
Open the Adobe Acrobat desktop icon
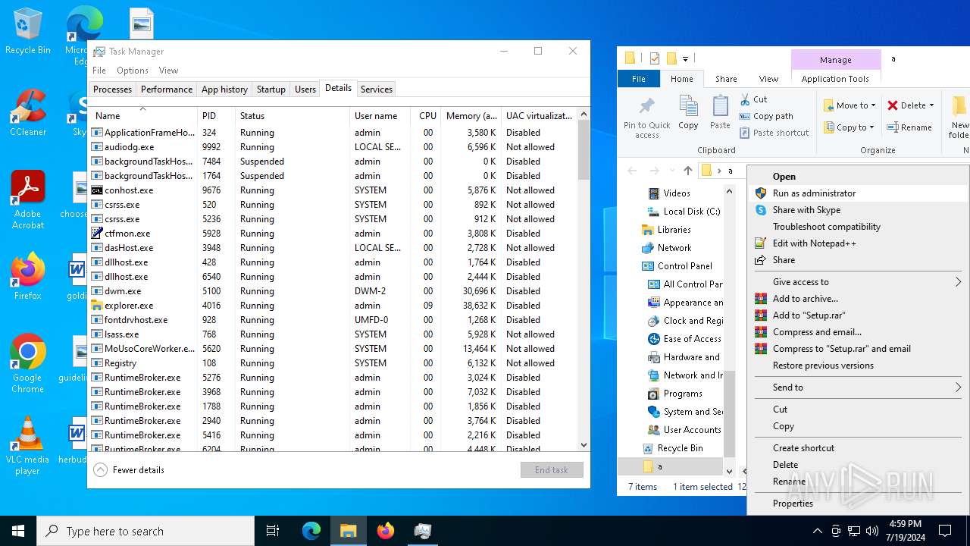(x=27, y=200)
